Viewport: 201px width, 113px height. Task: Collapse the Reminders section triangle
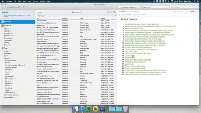coord(37,16)
